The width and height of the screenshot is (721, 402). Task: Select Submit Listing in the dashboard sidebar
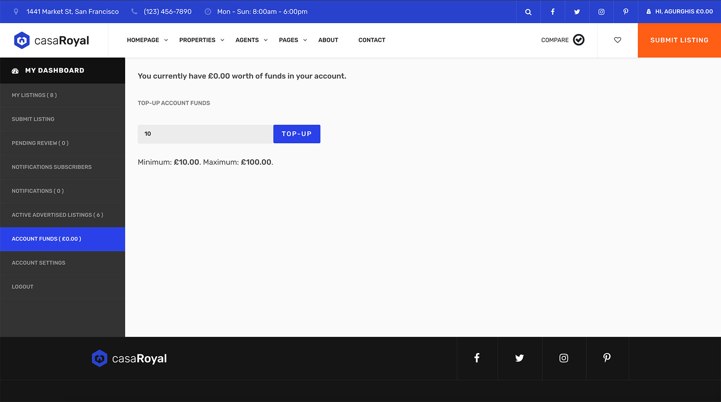point(63,119)
